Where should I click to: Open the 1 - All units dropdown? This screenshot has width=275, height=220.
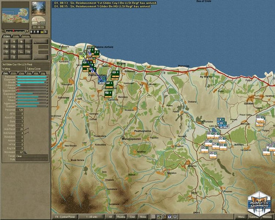click(x=92, y=217)
